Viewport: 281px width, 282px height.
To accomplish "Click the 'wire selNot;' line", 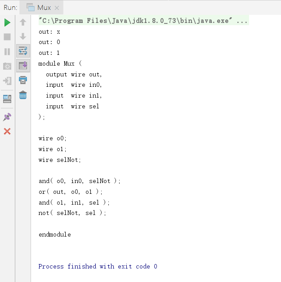I will tap(60, 160).
